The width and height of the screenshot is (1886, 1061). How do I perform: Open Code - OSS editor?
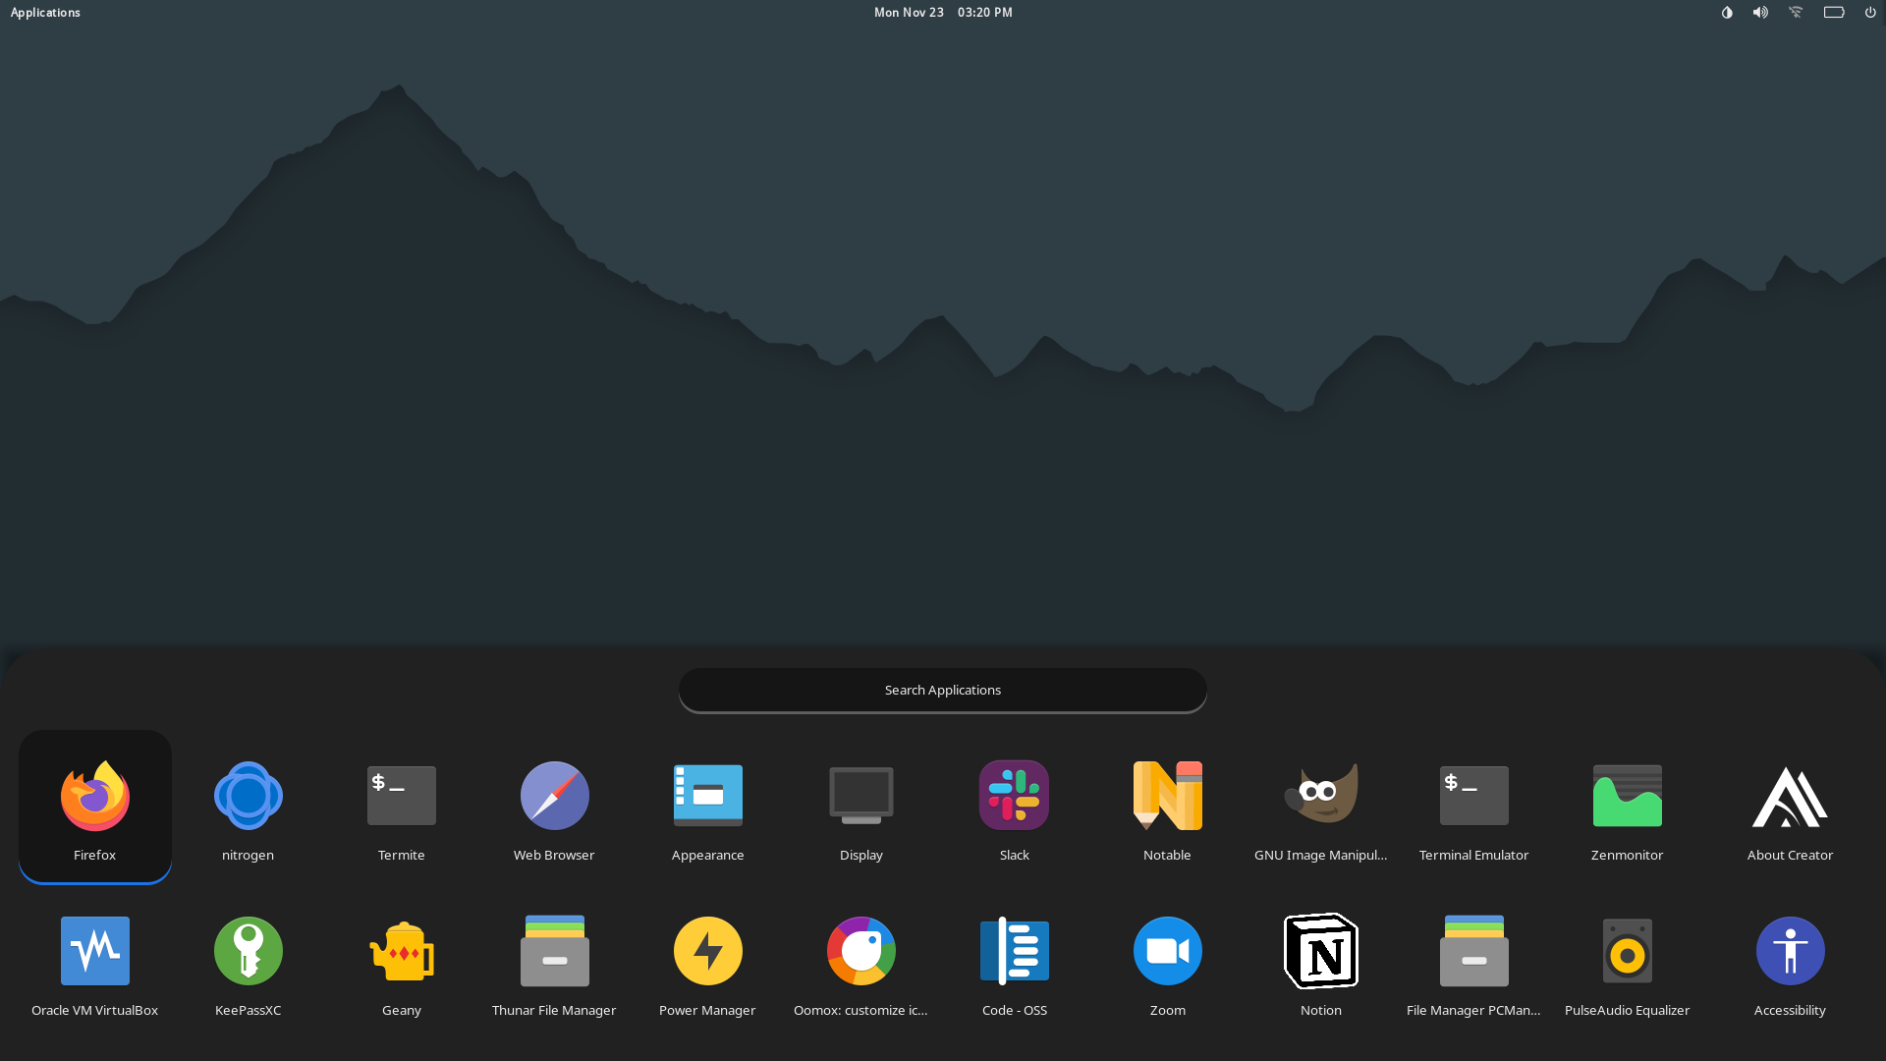pyautogui.click(x=1014, y=951)
